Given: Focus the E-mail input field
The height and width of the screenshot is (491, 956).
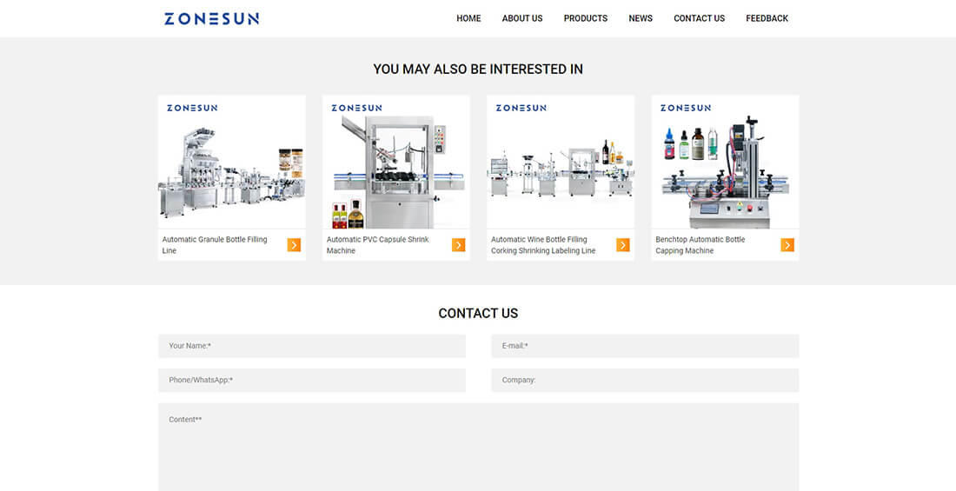Looking at the screenshot, I should [645, 346].
